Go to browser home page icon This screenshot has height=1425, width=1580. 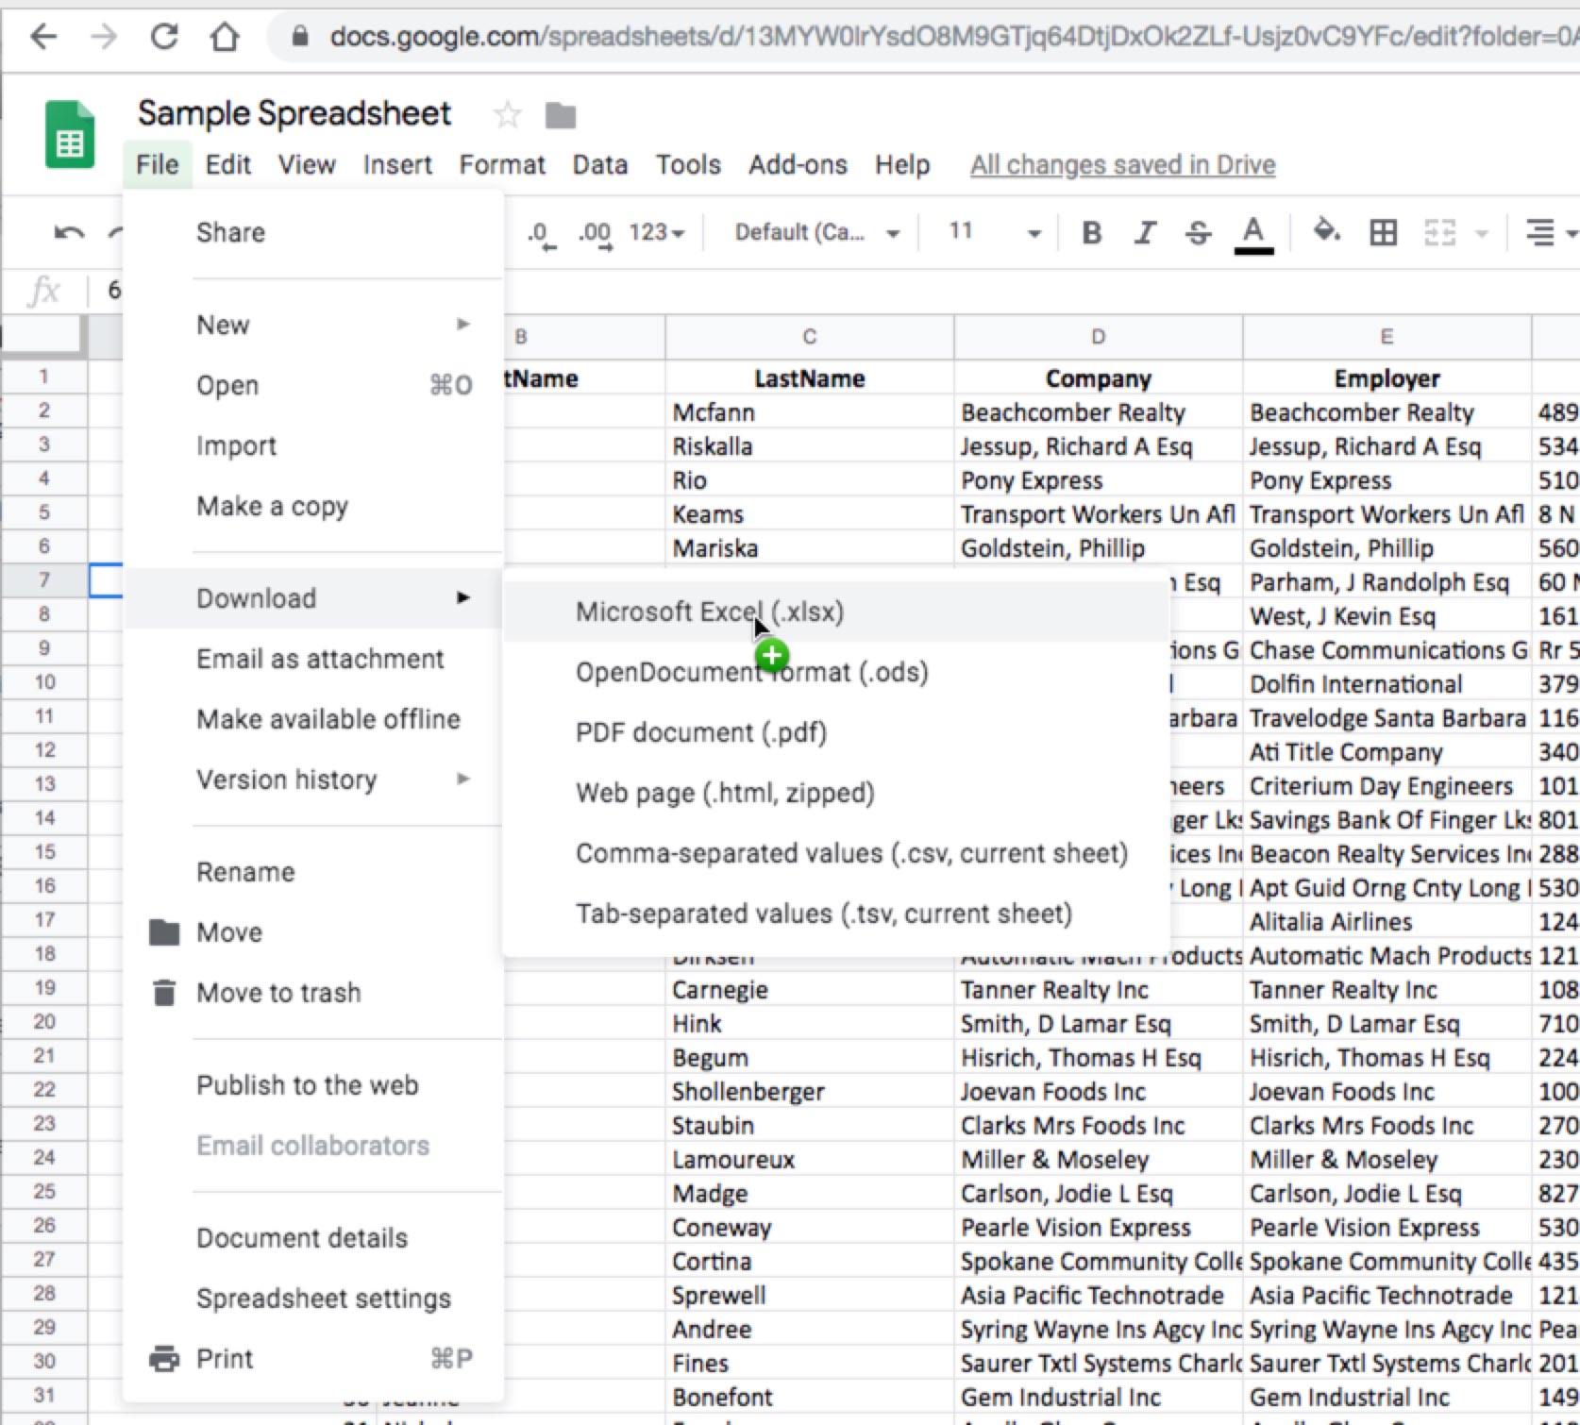[225, 37]
